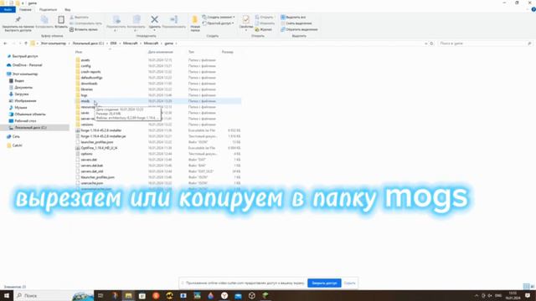This screenshot has height=301, width=536.
Task: Click 'Локальный диск (C:)' in address breadcrumb
Action: 88,43
